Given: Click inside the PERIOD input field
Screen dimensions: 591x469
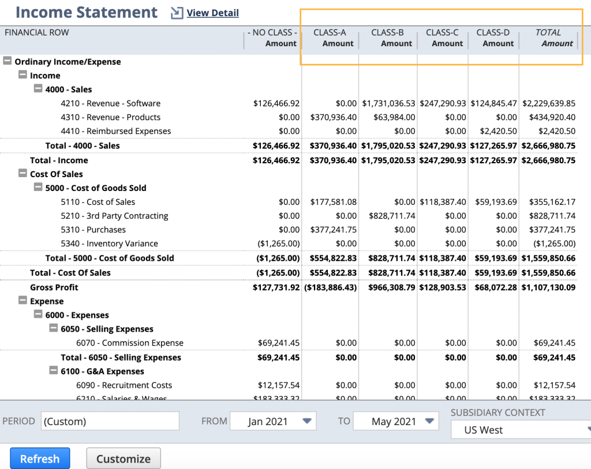Looking at the screenshot, I should pyautogui.click(x=110, y=421).
